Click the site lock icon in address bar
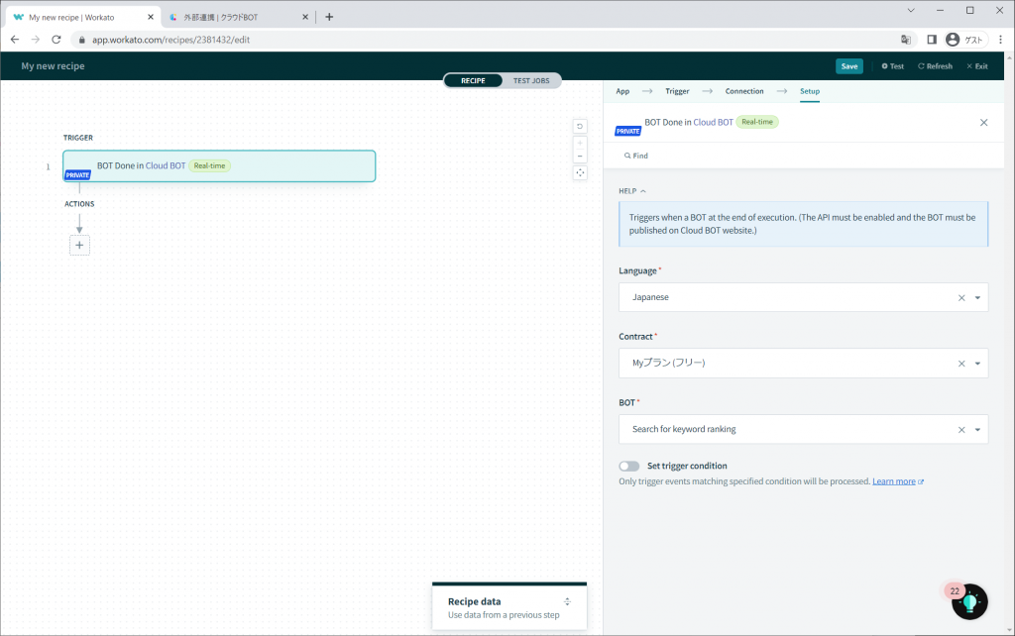The height and width of the screenshot is (636, 1015). tap(81, 40)
